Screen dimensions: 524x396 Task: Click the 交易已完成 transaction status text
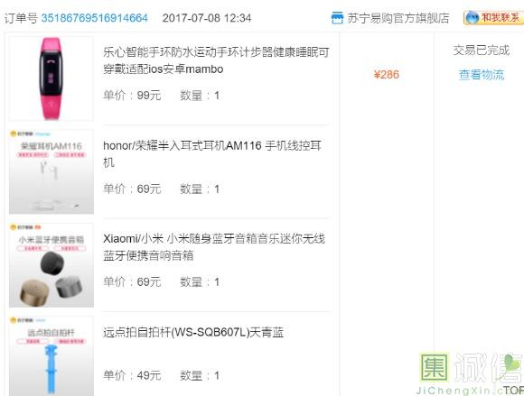pos(482,51)
